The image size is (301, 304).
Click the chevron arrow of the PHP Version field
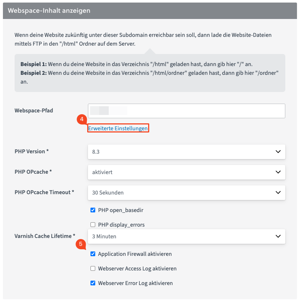coord(278,151)
